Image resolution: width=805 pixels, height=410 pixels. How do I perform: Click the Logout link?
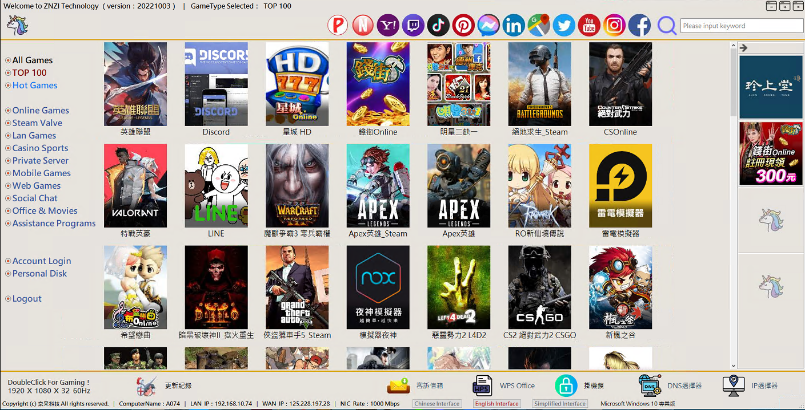(27, 298)
